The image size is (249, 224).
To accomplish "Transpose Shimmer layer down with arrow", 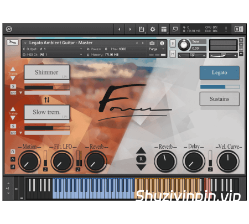I will click(13, 78).
